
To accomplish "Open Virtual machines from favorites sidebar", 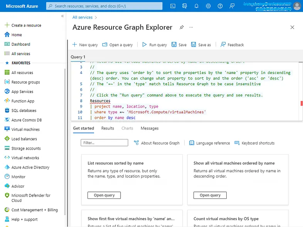I will pyautogui.click(x=25, y=129).
